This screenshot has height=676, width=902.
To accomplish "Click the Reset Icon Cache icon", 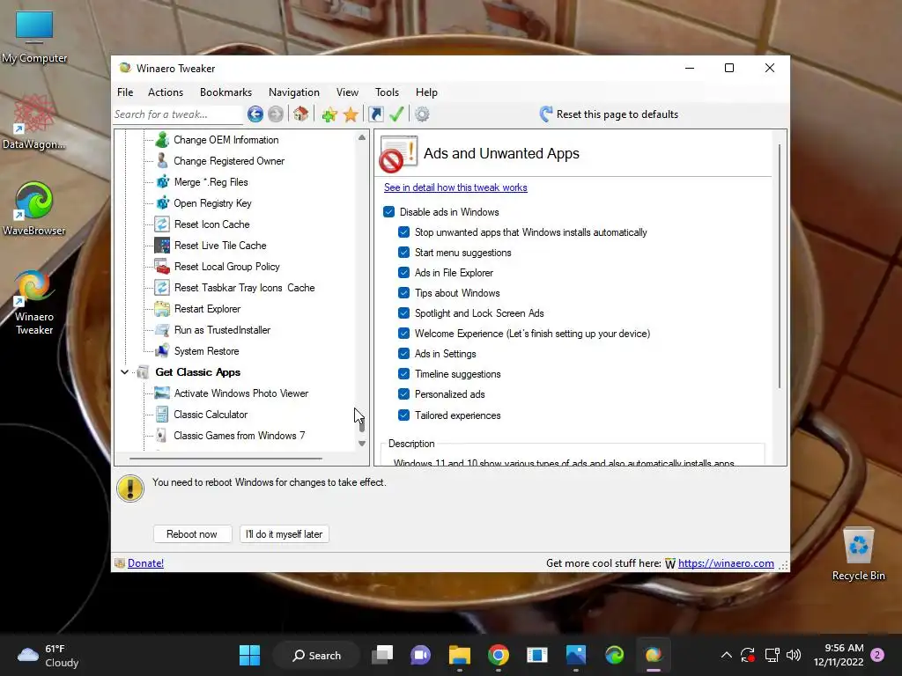I will 162,224.
